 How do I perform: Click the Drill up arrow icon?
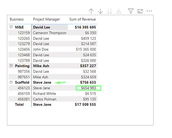pos(91,11)
